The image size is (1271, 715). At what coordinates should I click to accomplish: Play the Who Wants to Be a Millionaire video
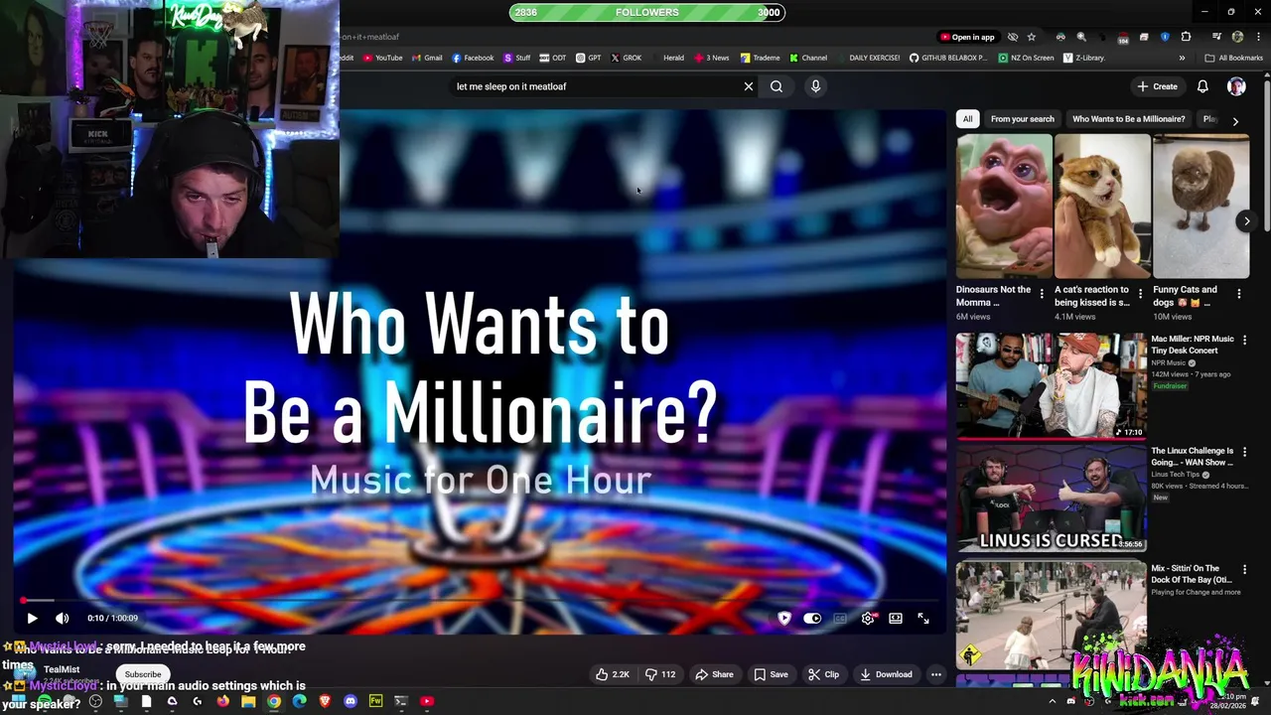[32, 618]
